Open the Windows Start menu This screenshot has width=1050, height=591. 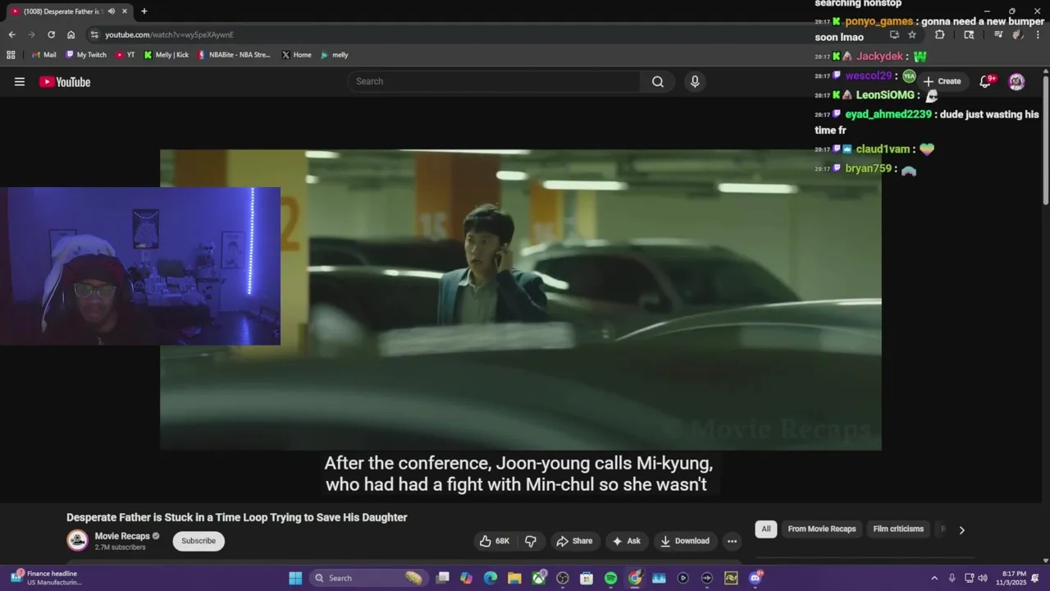295,578
